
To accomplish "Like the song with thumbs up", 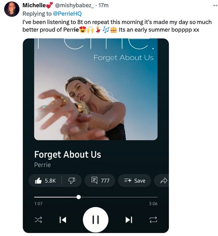I will point(45,180).
